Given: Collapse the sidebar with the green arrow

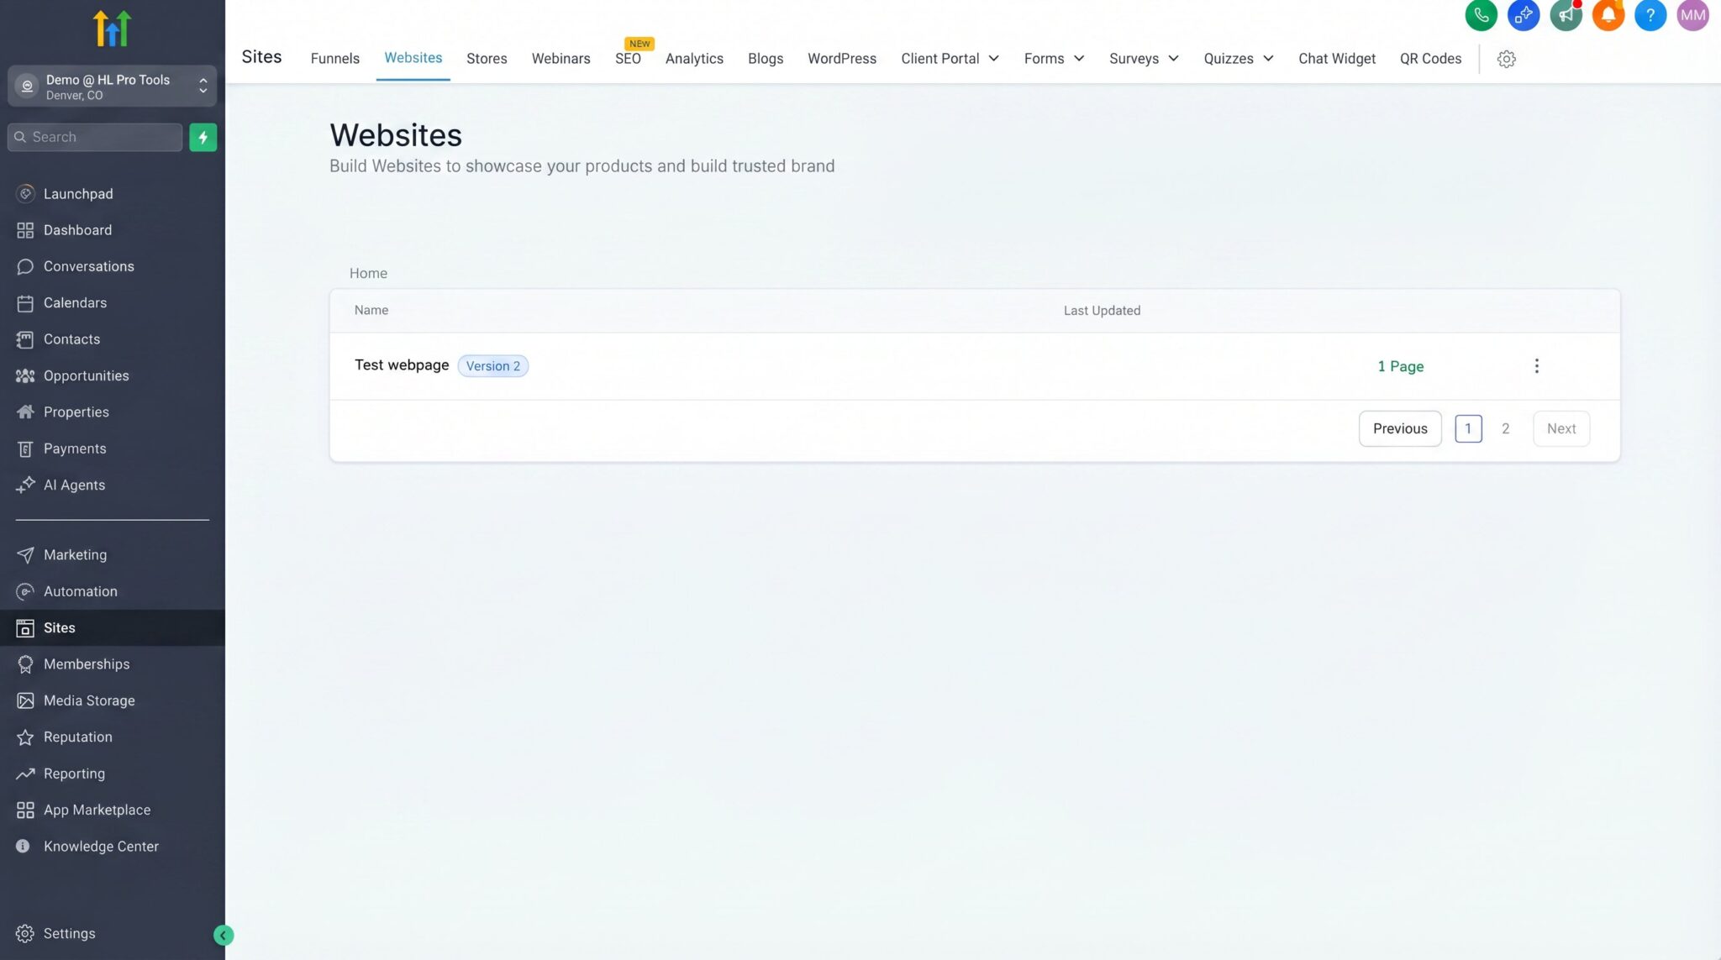Looking at the screenshot, I should (223, 935).
